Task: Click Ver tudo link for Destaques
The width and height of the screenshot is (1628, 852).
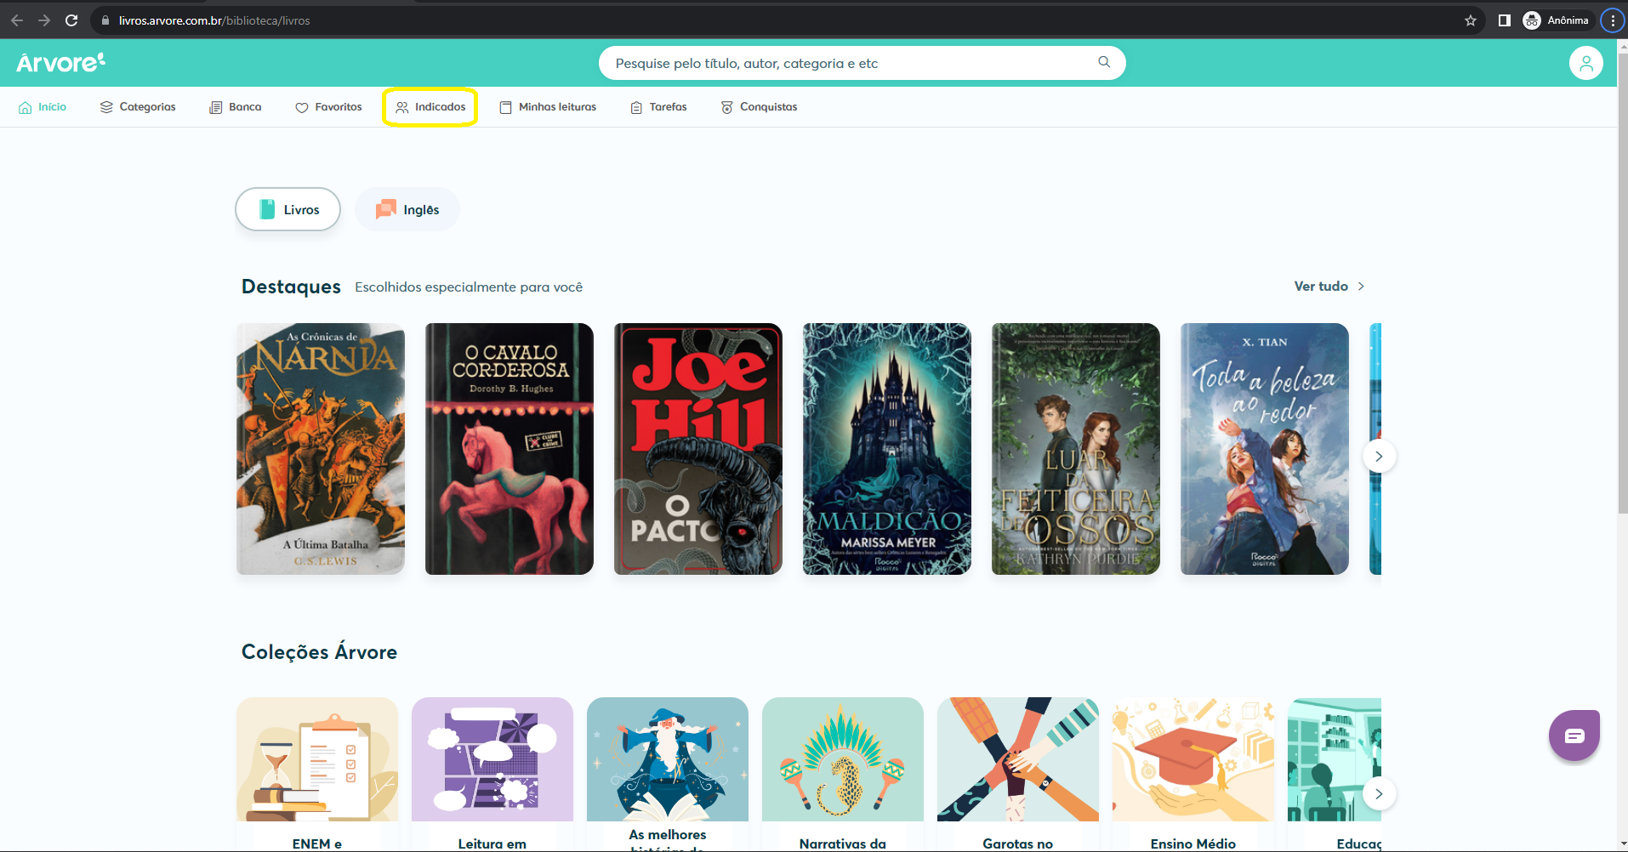Action: (1329, 287)
